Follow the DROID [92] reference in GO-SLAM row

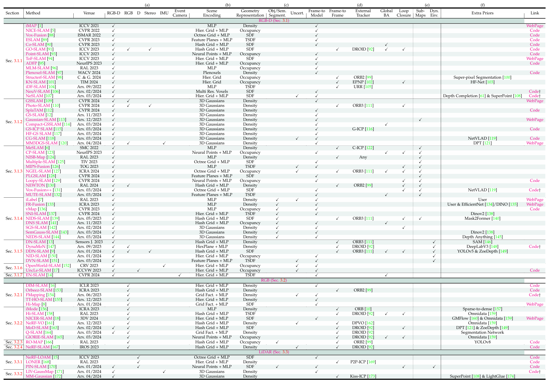coord(363,49)
